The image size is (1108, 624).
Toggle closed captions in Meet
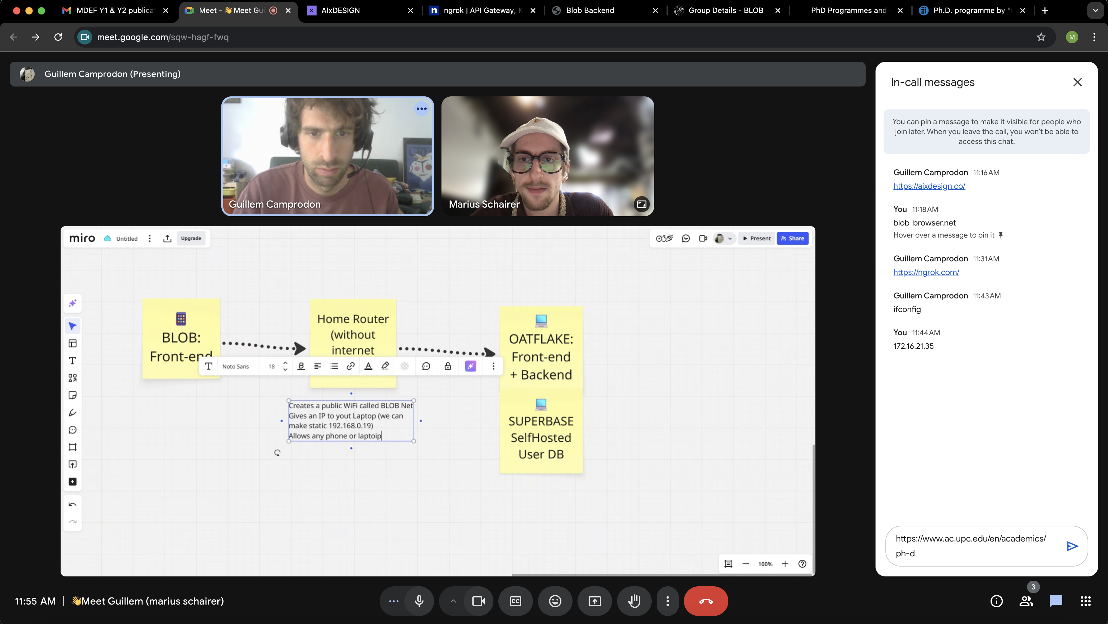(515, 601)
